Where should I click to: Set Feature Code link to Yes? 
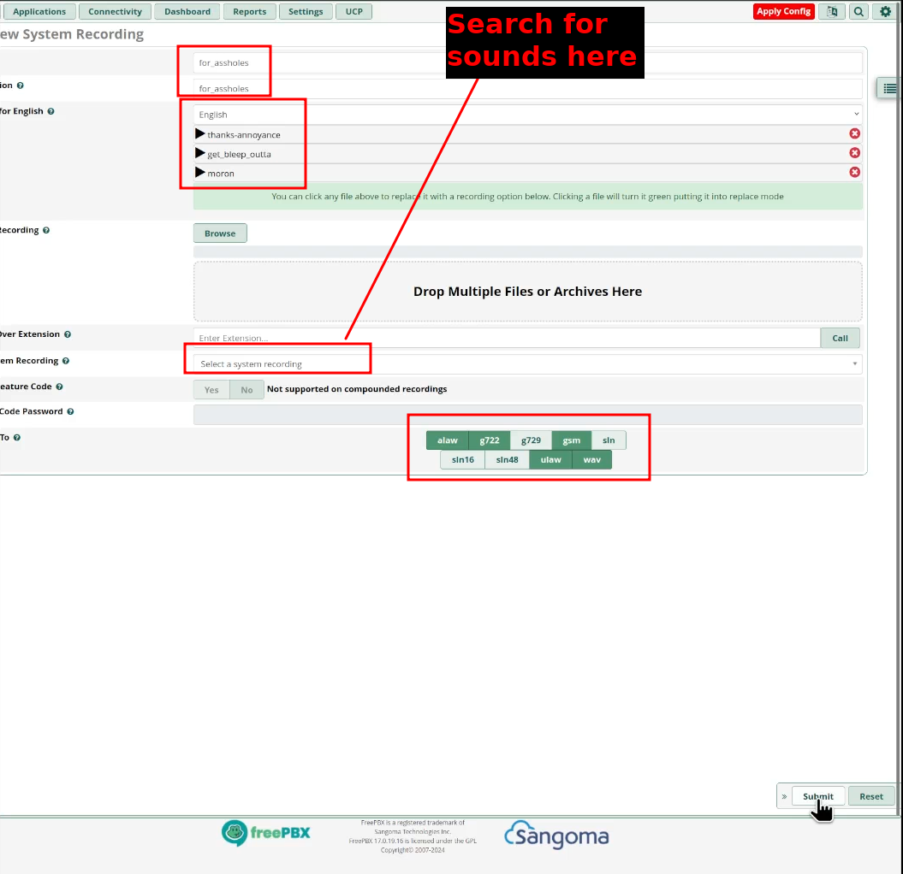(211, 389)
